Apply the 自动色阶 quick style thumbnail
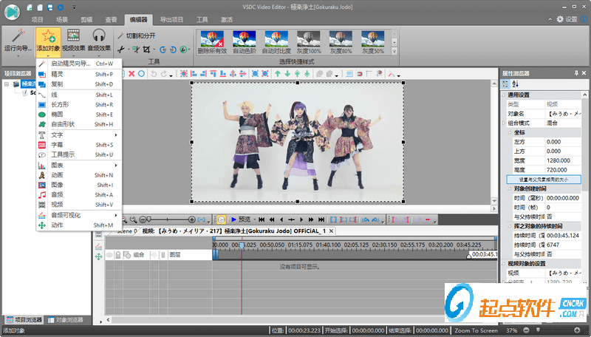This screenshot has width=591, height=337. point(245,37)
